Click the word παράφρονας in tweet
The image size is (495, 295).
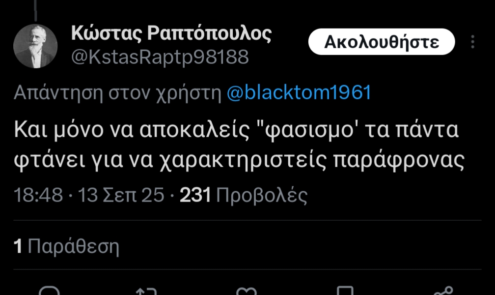tap(399, 161)
